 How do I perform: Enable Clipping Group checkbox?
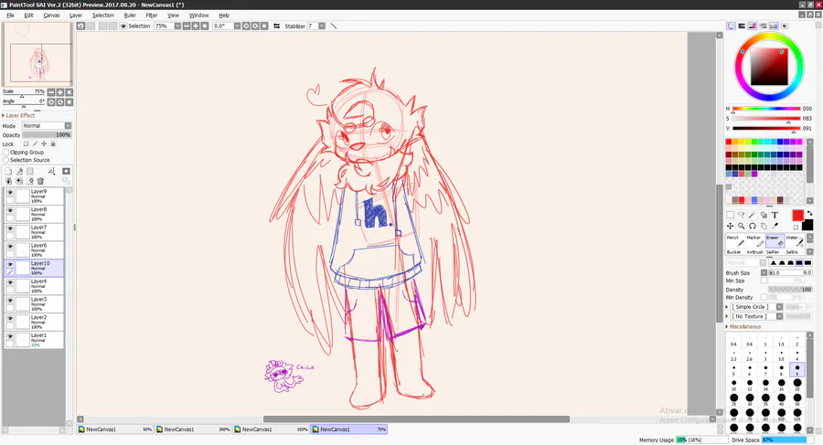(x=6, y=153)
